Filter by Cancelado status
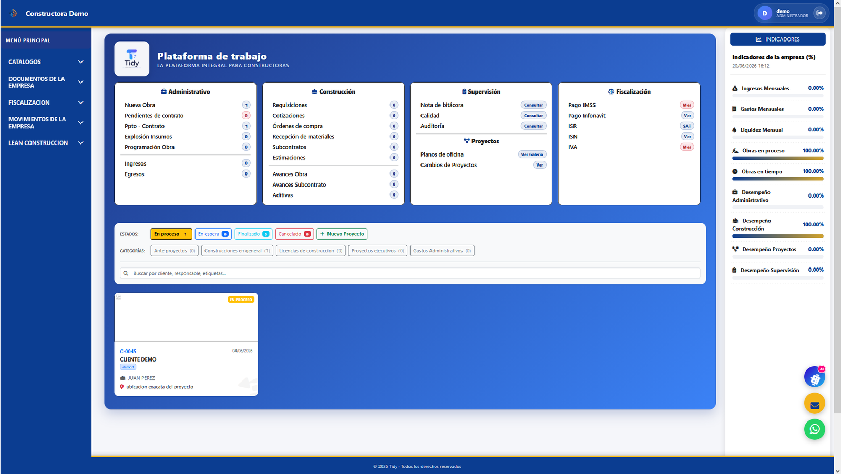The height and width of the screenshot is (474, 841). tap(294, 234)
